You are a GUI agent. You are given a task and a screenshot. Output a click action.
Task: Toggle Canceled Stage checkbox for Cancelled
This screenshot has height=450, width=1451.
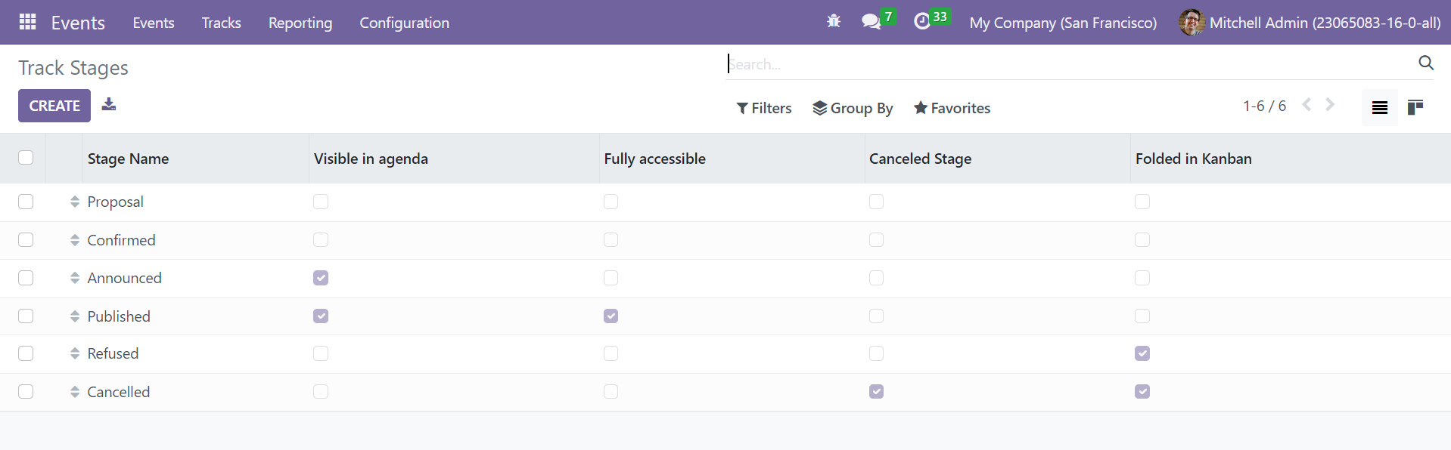(x=876, y=391)
